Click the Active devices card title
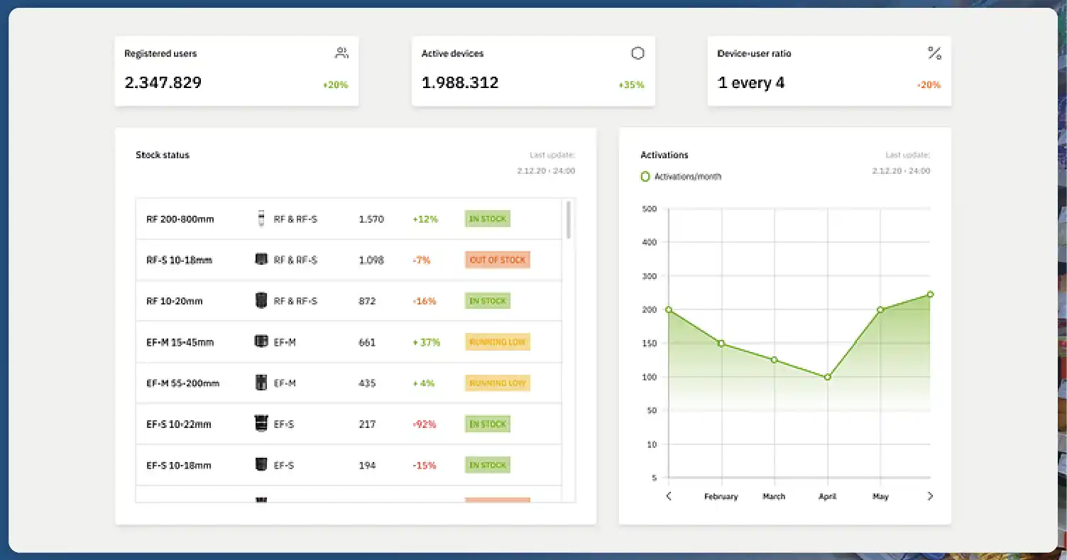The height and width of the screenshot is (560, 1067). pos(453,53)
